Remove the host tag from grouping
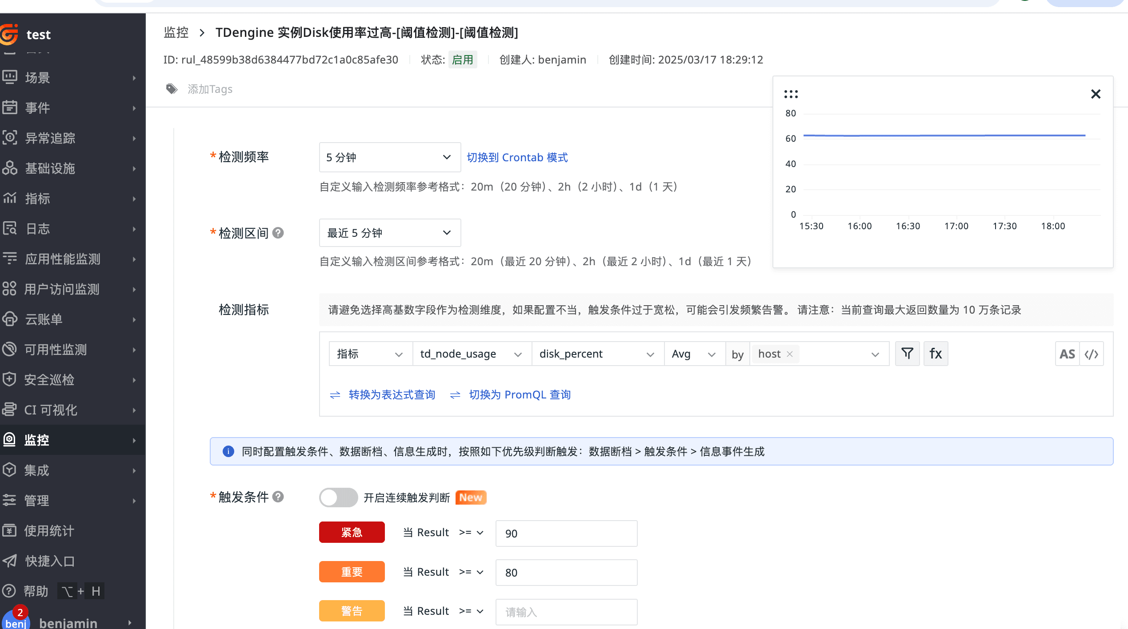This screenshot has height=629, width=1128. (790, 354)
